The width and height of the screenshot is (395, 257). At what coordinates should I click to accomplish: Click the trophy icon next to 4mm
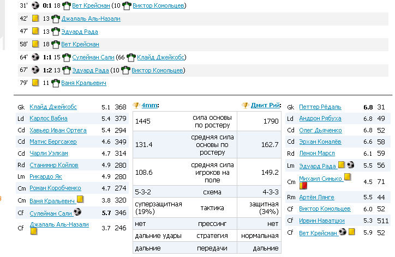coord(136,106)
